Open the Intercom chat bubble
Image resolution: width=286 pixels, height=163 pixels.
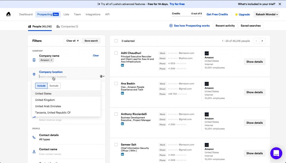(276, 153)
